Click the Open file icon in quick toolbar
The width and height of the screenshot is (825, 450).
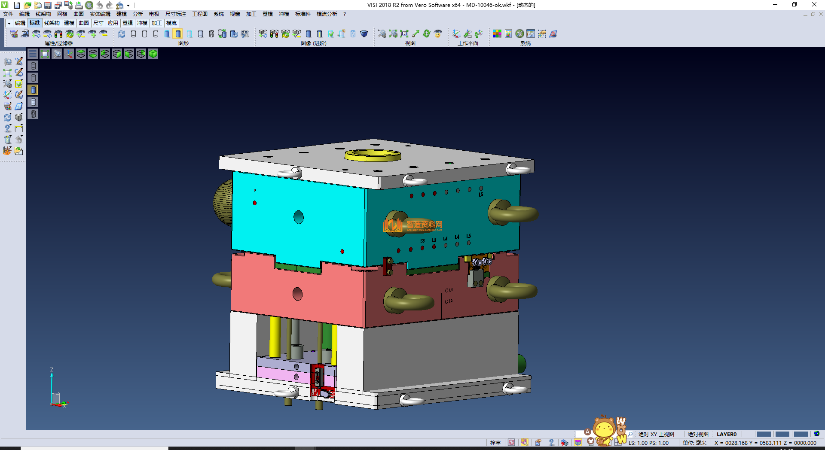[x=27, y=5]
